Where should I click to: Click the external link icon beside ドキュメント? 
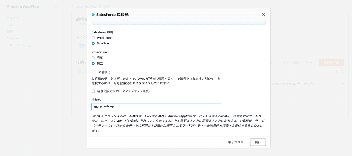click(29, 45)
